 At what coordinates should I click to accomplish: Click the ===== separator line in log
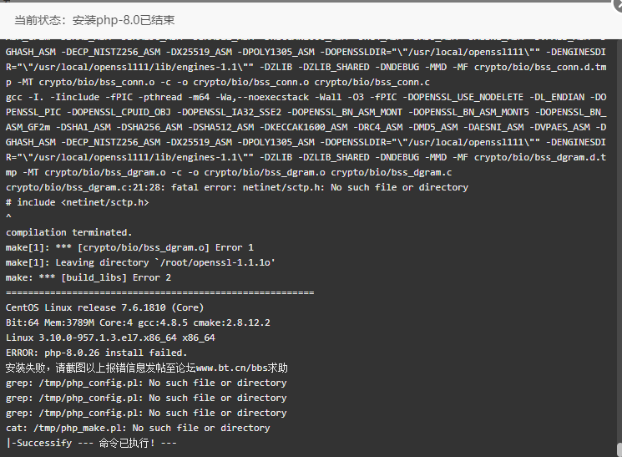click(x=159, y=292)
